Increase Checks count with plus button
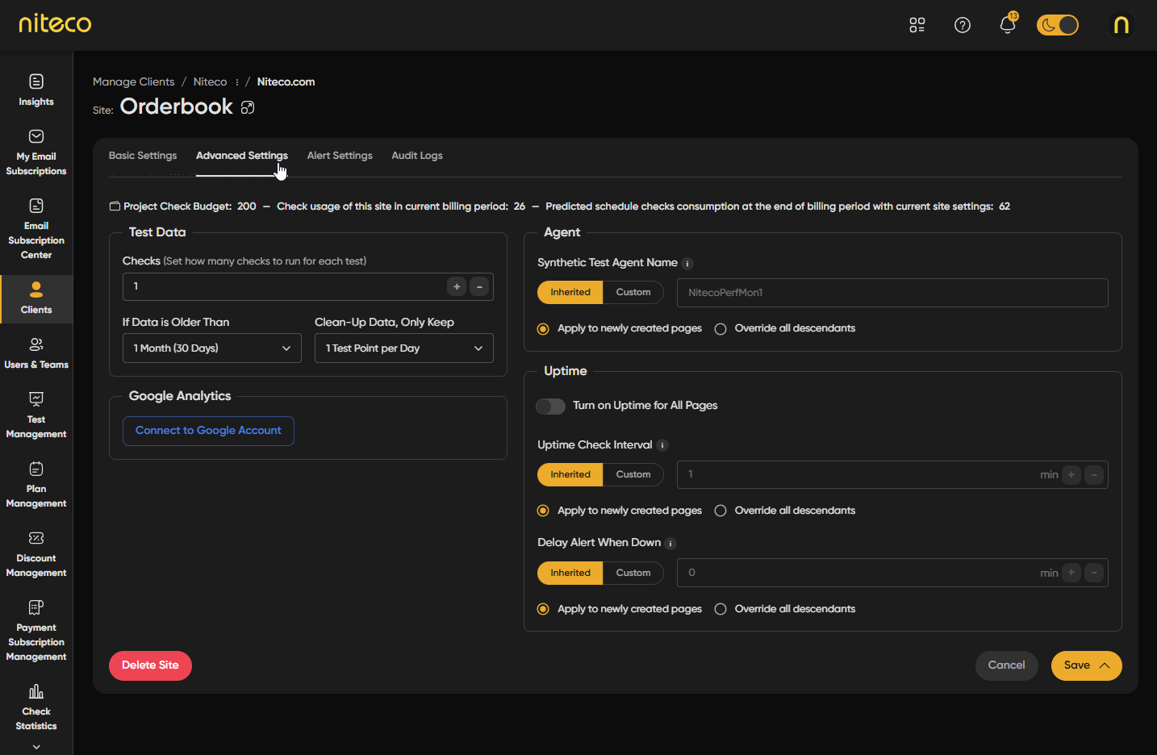This screenshot has width=1157, height=755. click(457, 286)
